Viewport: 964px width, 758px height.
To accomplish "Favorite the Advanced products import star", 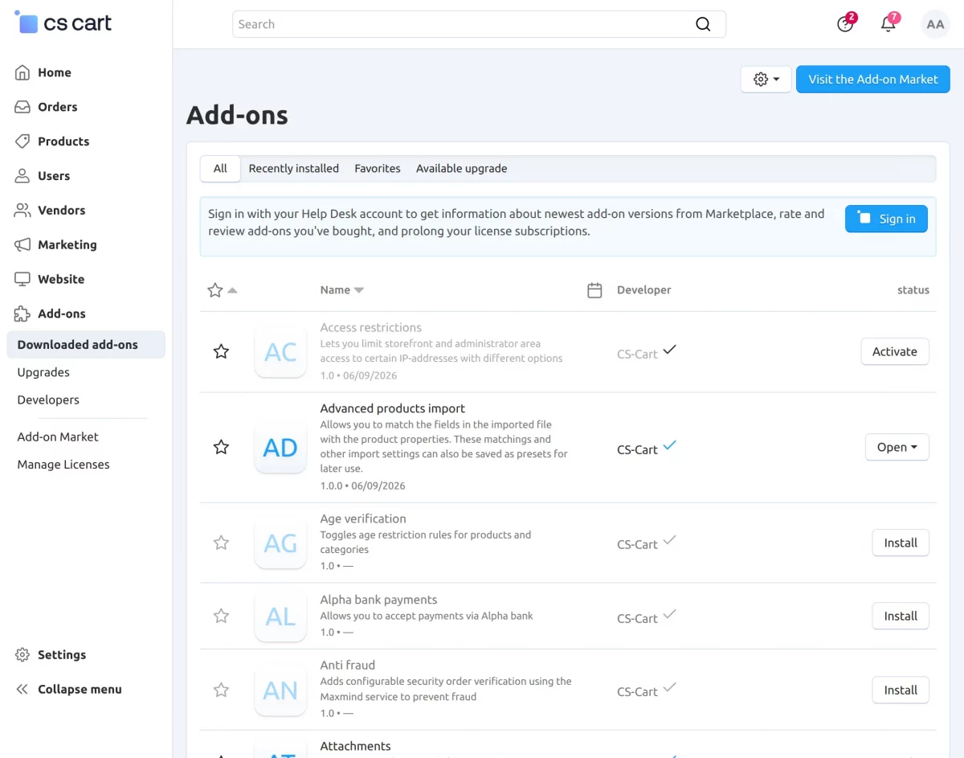I will click(221, 447).
